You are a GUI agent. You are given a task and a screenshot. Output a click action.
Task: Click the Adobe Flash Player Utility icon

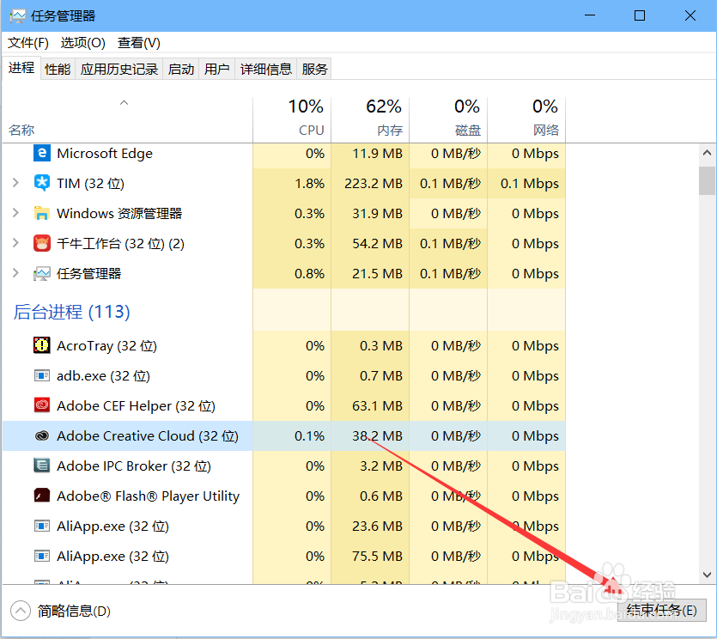coord(41,496)
